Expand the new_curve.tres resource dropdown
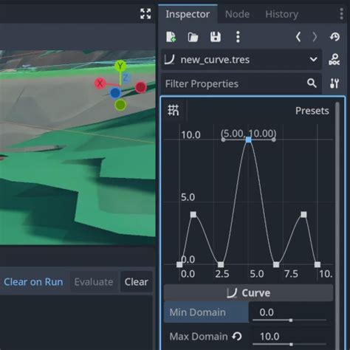This screenshot has height=350, width=350. click(313, 59)
